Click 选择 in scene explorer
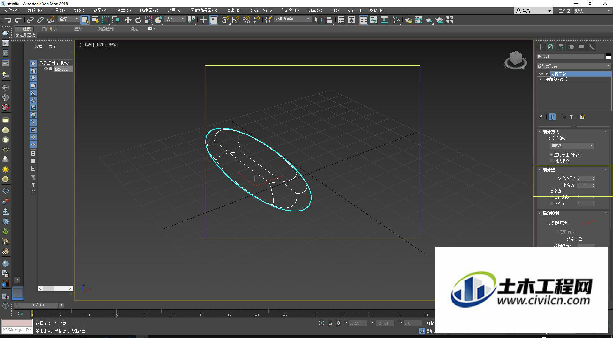Image resolution: width=613 pixels, height=338 pixels. click(x=38, y=47)
